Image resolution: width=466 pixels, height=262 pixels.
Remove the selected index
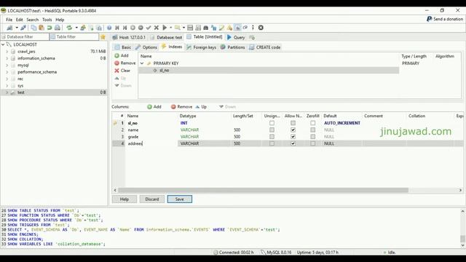(x=125, y=63)
